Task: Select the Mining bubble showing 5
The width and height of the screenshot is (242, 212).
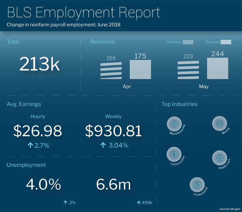Action: (x=220, y=124)
